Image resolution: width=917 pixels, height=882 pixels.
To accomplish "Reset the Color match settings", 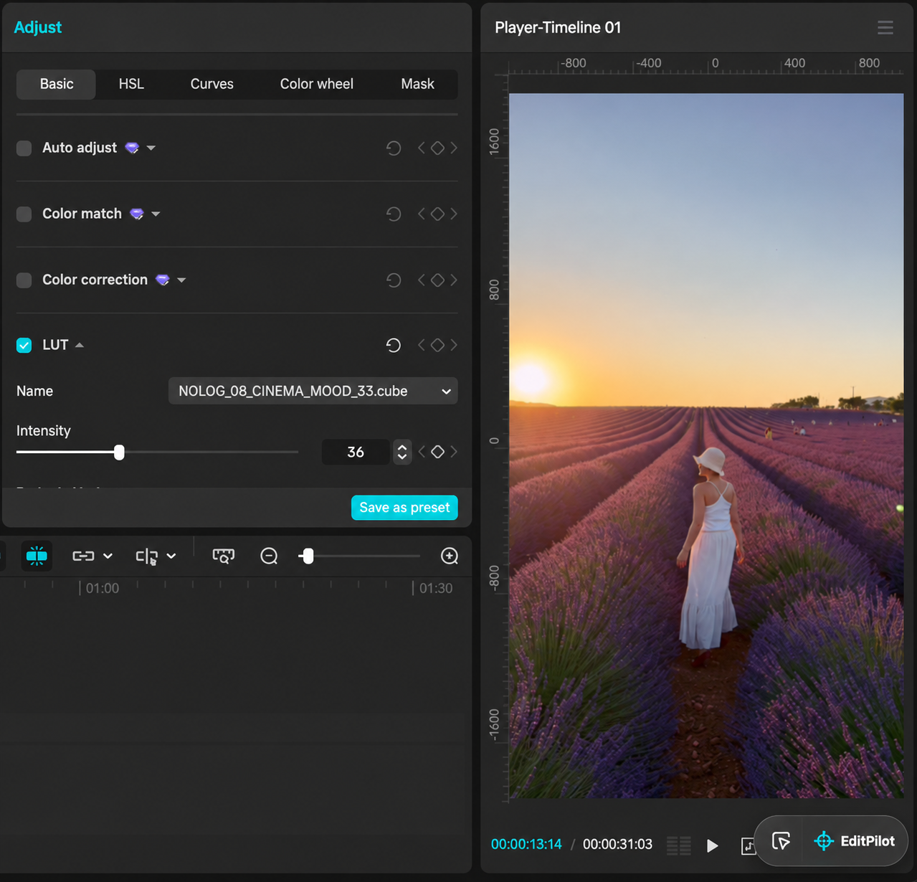I will [x=394, y=214].
